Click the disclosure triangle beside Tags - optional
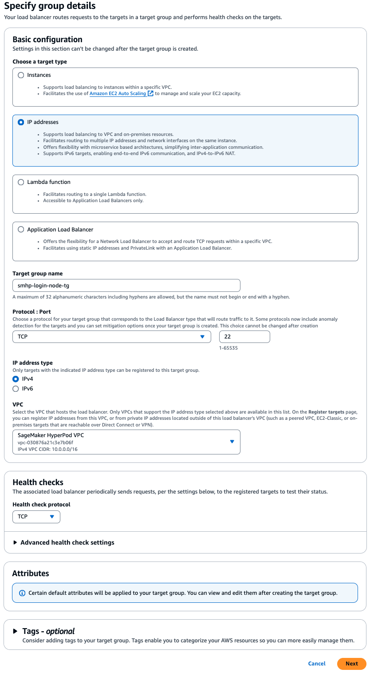The height and width of the screenshot is (673, 370). coord(15,631)
